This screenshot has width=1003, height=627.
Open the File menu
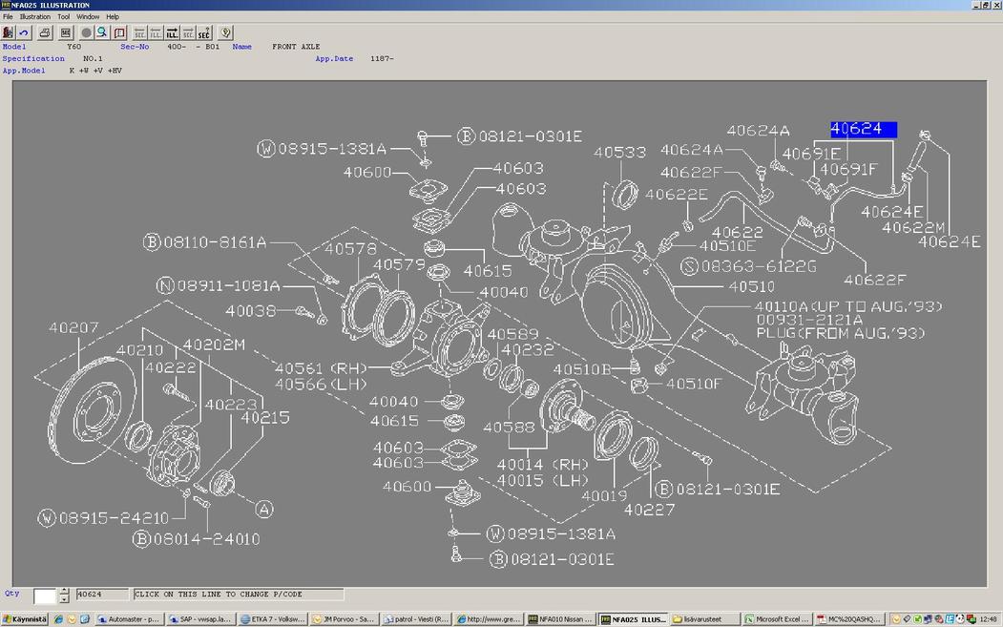(8, 17)
